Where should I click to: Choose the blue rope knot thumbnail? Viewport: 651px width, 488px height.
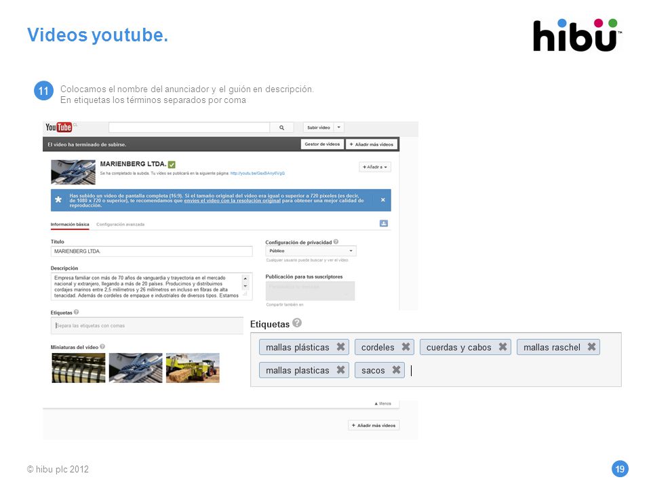coord(136,367)
